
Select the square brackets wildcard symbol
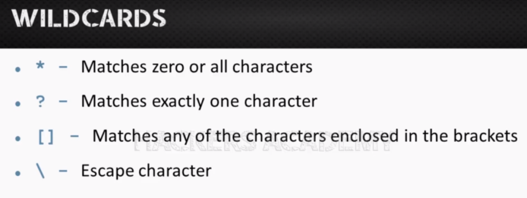tap(46, 137)
